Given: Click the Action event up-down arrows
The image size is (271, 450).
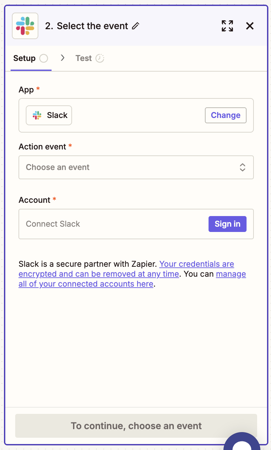Looking at the screenshot, I should coord(243,167).
